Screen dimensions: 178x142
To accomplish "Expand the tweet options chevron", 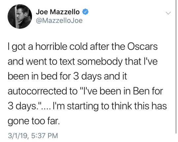I will (168, 13).
